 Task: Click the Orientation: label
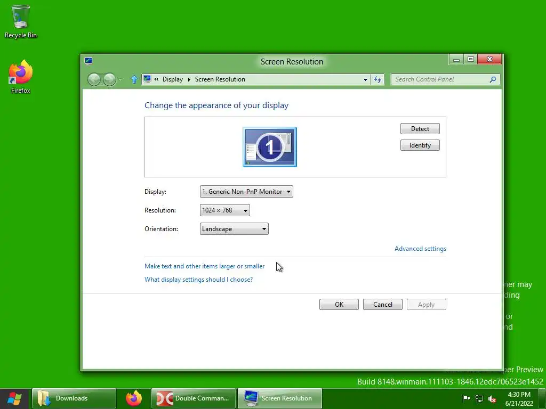click(x=161, y=229)
